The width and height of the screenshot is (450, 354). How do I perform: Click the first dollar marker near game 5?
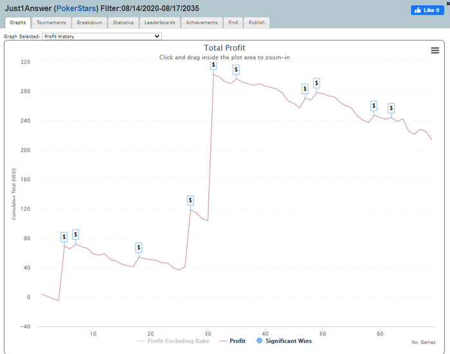tap(64, 237)
